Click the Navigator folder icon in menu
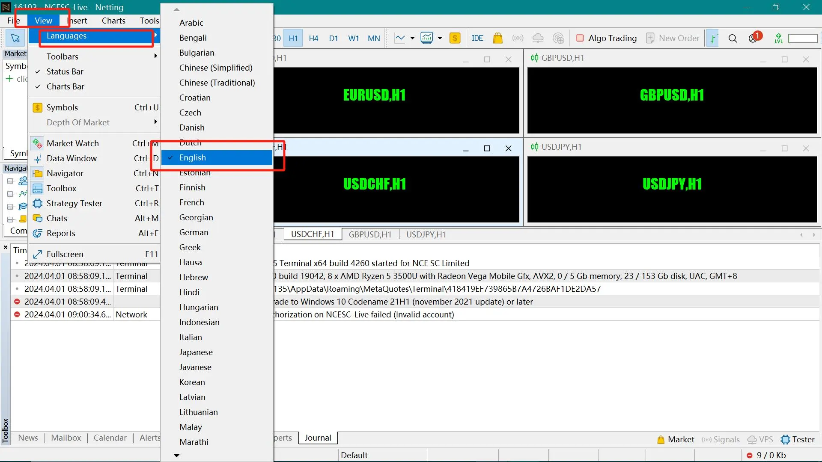The width and height of the screenshot is (822, 462). pyautogui.click(x=38, y=173)
